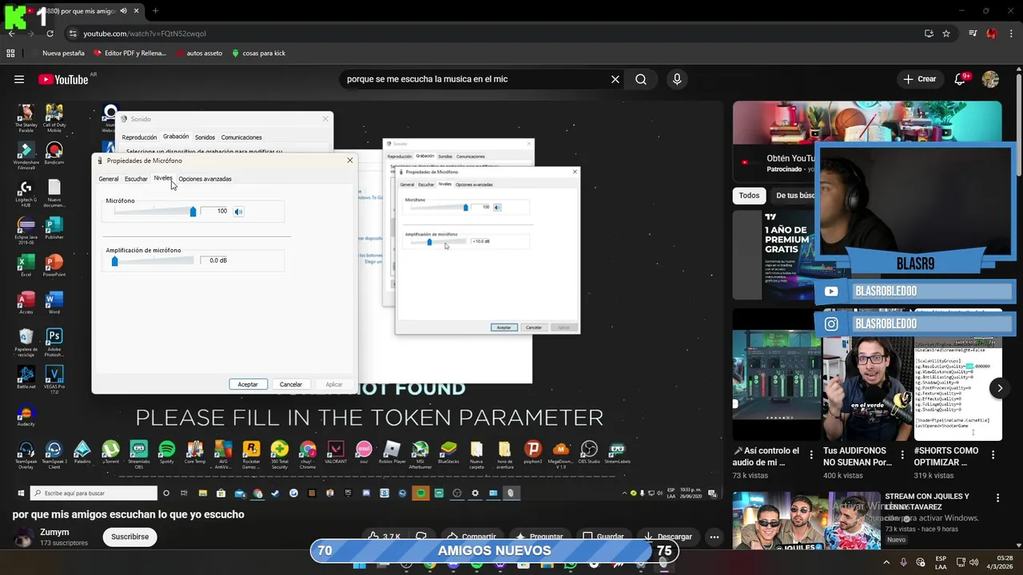This screenshot has height=575, width=1023.
Task: Adjust the Amplificación de micrófono slider handle
Action: coord(114,261)
